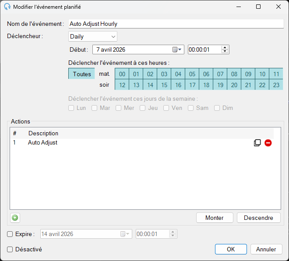Decrease the Début time with down arrow
Viewport: 289px width, 261px height.
coord(225,51)
